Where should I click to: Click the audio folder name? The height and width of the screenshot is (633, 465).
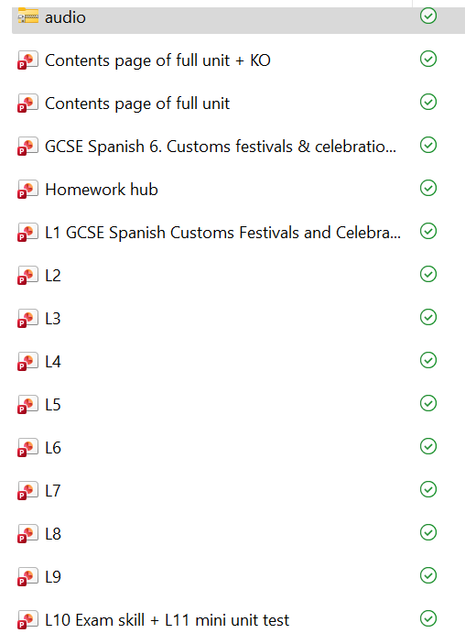65,17
